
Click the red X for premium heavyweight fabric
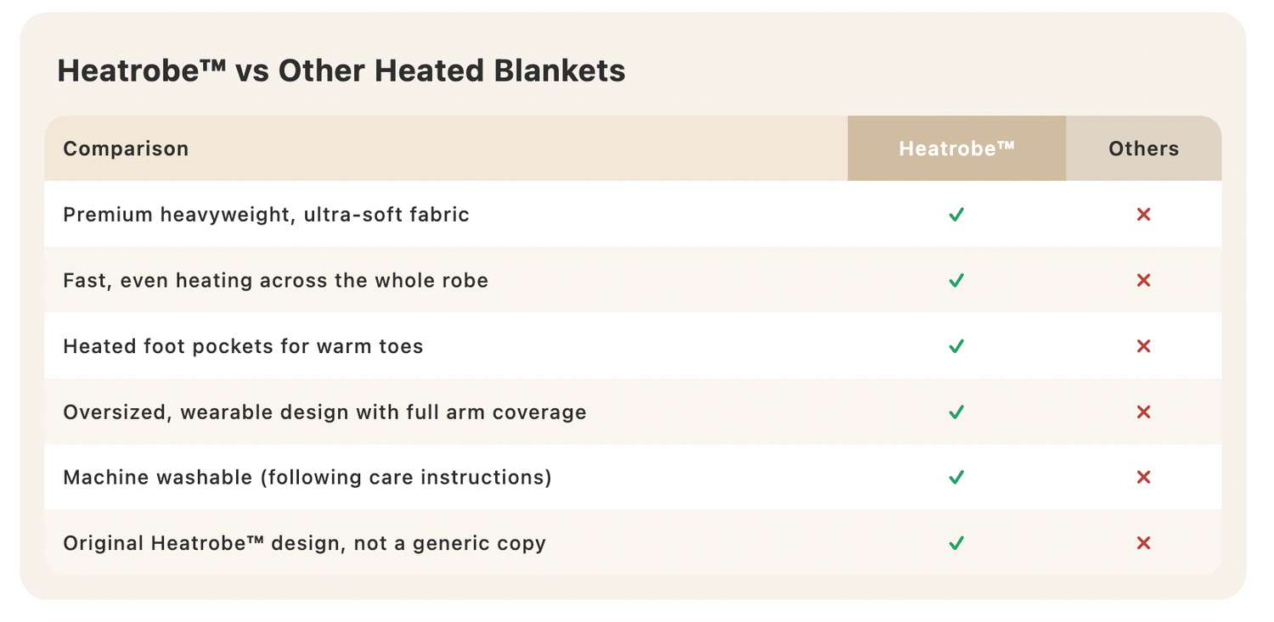[1143, 215]
